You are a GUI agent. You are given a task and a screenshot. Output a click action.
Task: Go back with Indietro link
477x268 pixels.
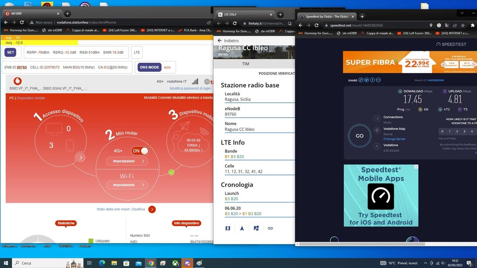(x=228, y=41)
